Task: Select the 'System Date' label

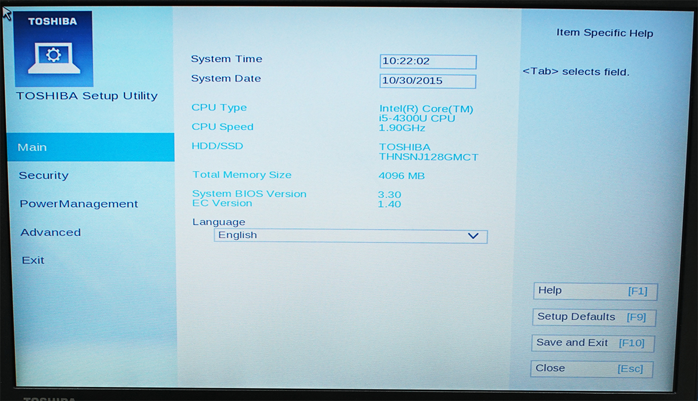Action: (226, 79)
